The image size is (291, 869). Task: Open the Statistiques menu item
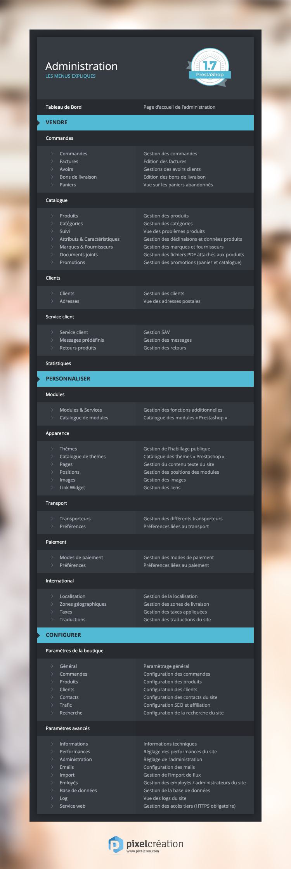coord(58,363)
